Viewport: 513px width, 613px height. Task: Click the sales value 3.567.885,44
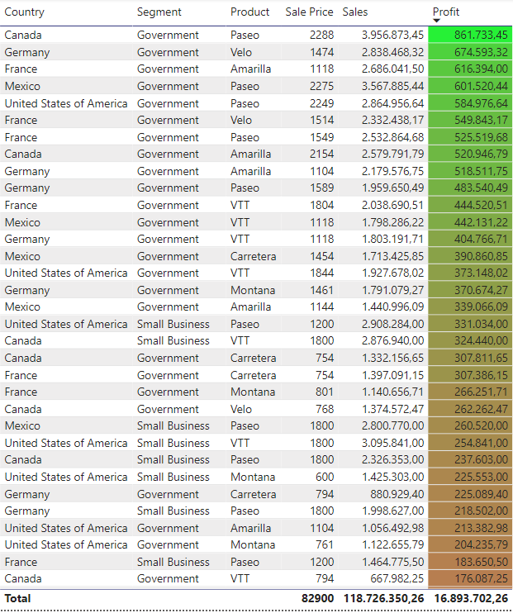point(392,86)
